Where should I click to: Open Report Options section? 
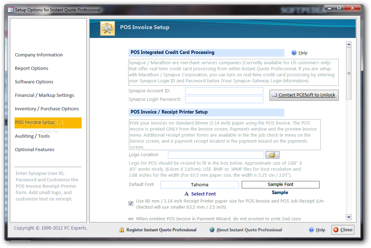click(x=32, y=68)
